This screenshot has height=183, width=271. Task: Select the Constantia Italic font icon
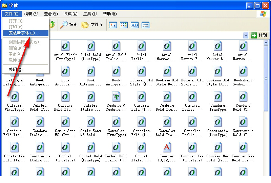click(x=40, y=148)
